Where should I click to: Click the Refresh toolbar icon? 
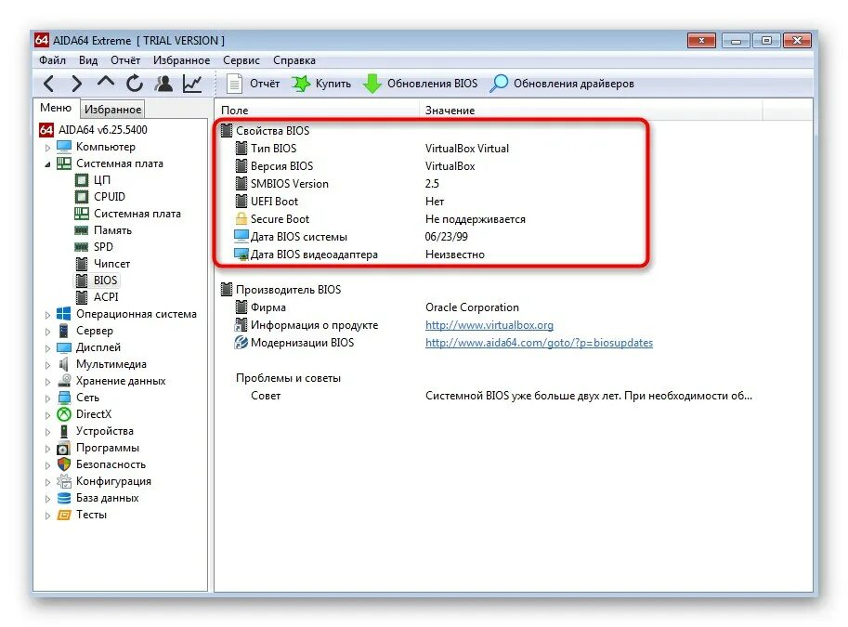[x=134, y=84]
